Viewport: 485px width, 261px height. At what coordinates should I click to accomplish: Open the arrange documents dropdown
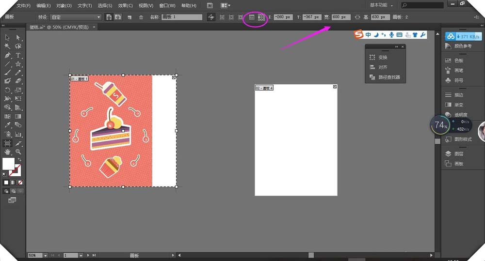click(225, 5)
